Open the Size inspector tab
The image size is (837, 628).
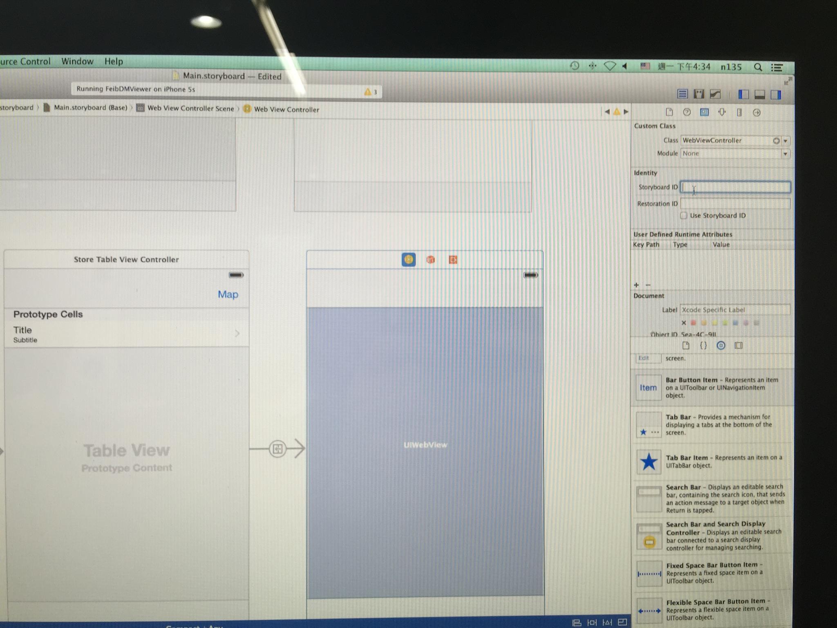(x=739, y=112)
